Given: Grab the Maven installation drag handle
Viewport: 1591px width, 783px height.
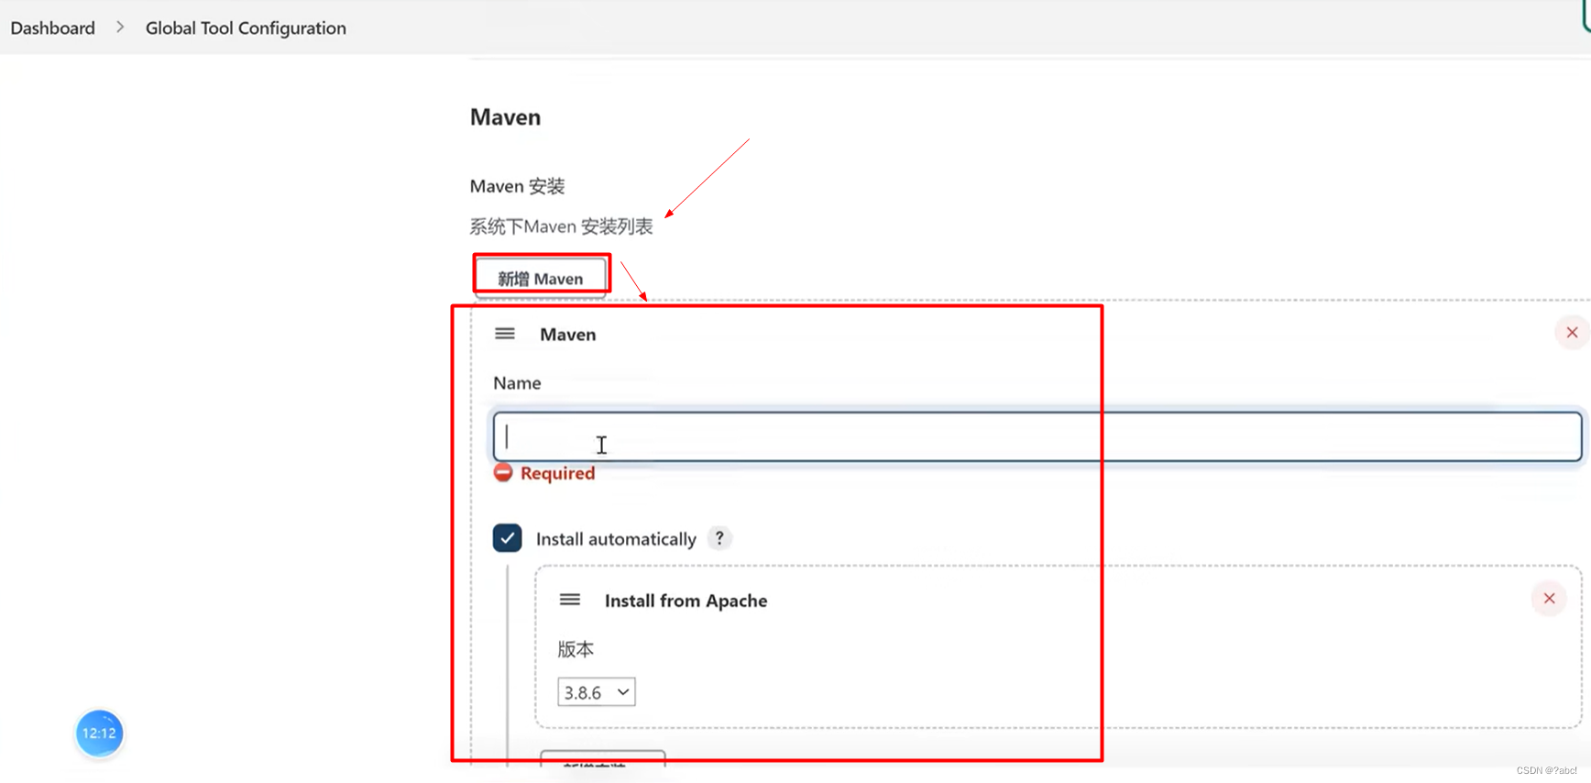Looking at the screenshot, I should click(x=505, y=334).
